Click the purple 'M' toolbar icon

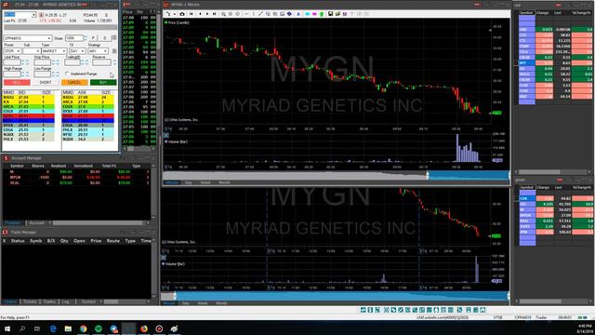click(345, 14)
